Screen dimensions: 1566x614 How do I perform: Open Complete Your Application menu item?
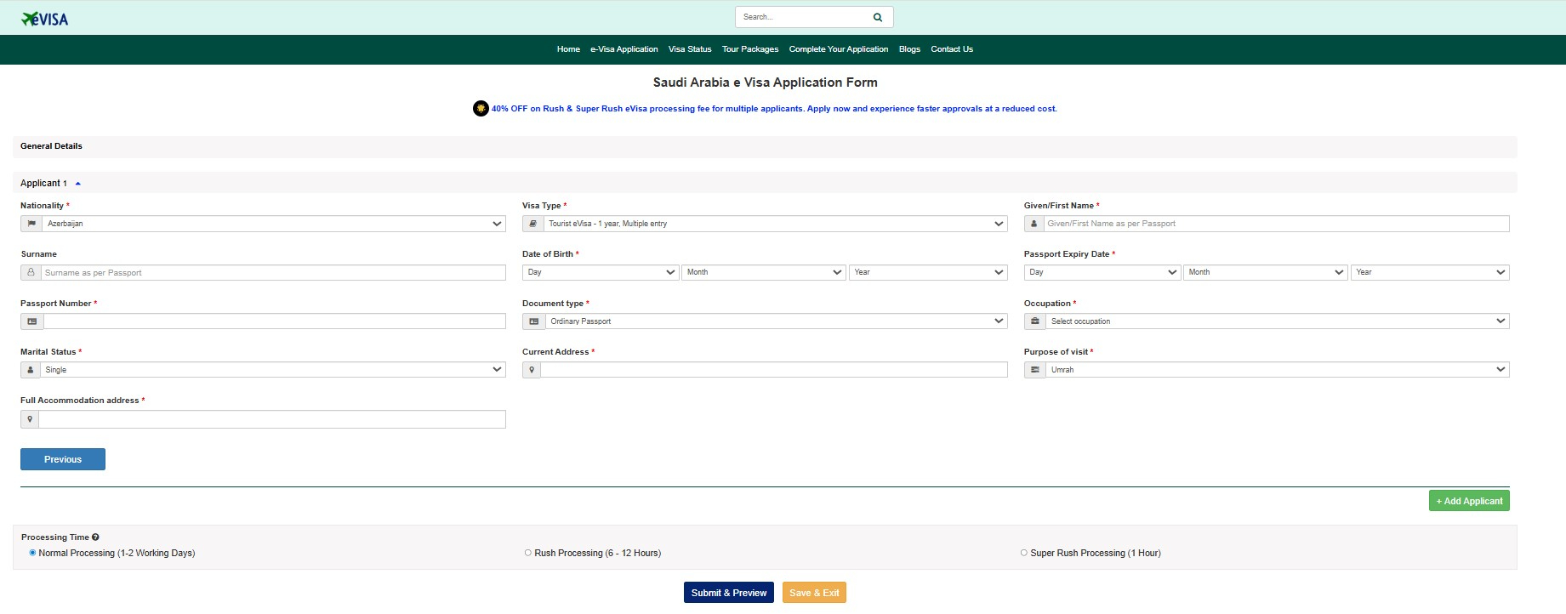[839, 49]
